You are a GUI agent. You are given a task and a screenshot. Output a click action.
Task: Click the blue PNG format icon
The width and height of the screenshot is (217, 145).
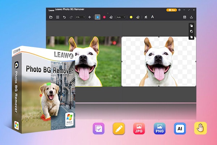click(x=159, y=128)
